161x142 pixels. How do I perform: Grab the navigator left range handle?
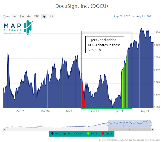click(108, 124)
